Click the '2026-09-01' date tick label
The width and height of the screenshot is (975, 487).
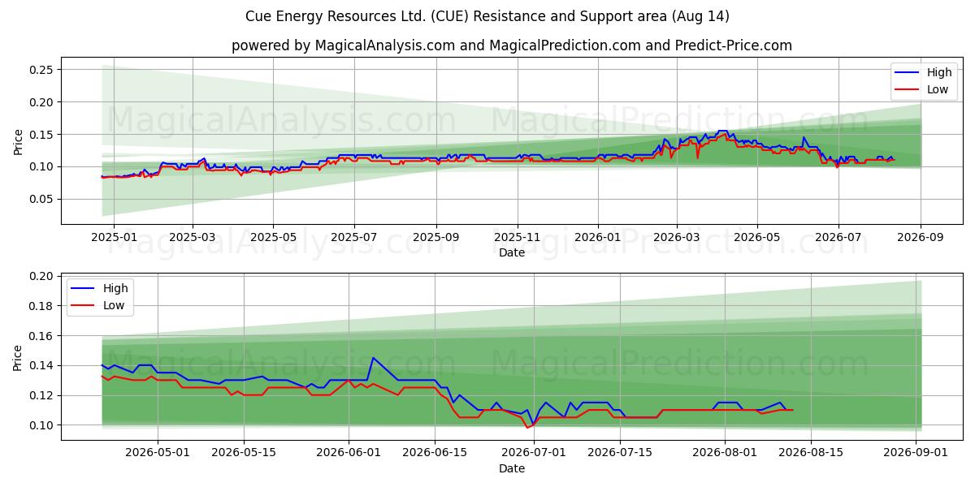917,452
